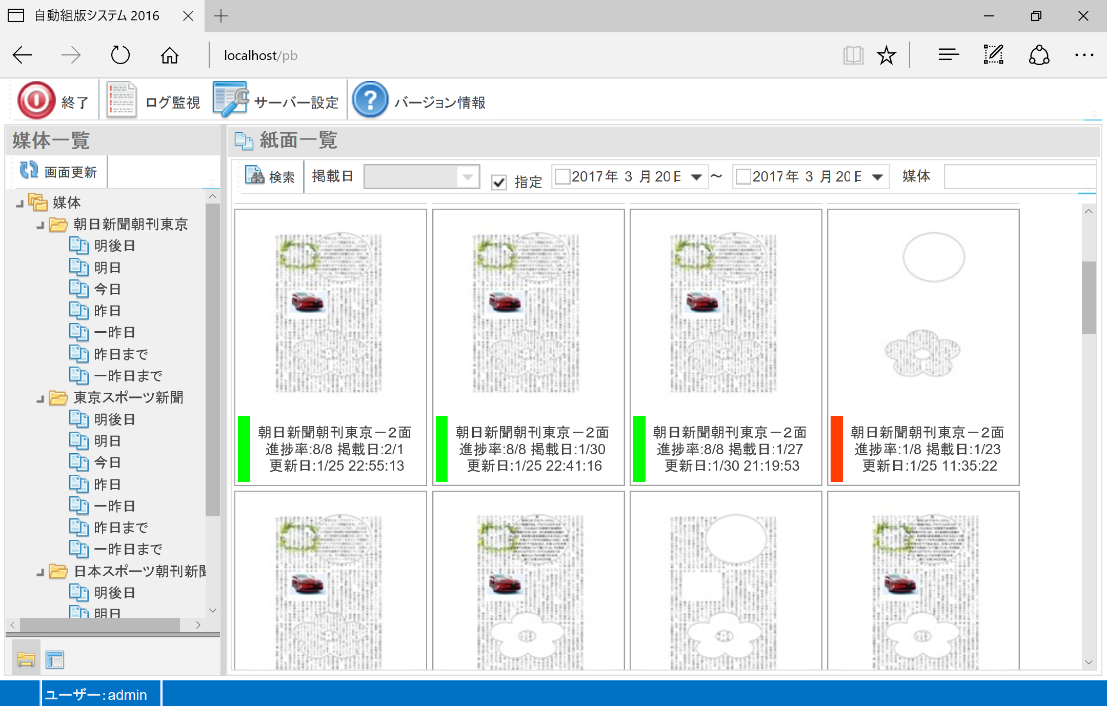Check the start date checkbox
This screenshot has height=706, width=1107.
[x=562, y=176]
